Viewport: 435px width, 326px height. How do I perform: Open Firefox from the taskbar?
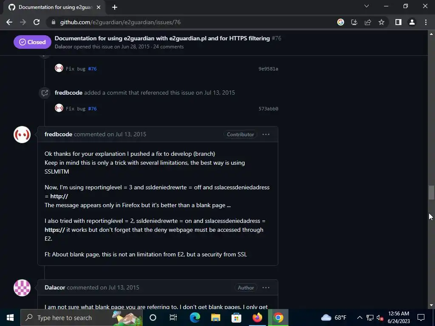click(x=257, y=318)
